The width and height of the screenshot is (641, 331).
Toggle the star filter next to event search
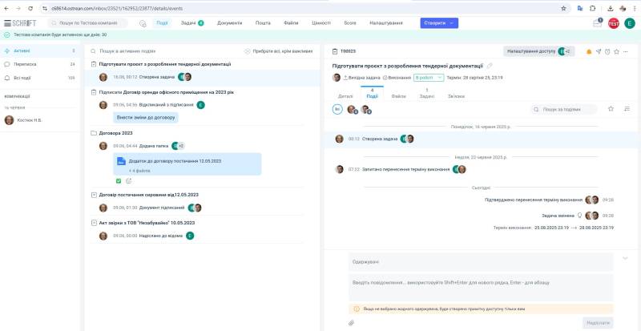coord(611,109)
